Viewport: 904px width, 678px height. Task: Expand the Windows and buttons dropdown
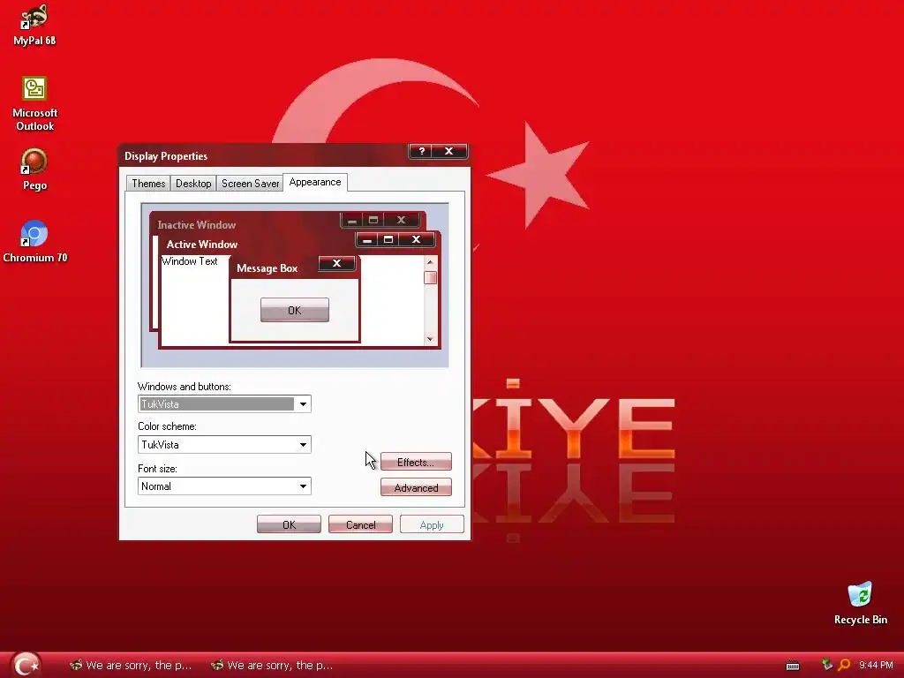(x=304, y=404)
